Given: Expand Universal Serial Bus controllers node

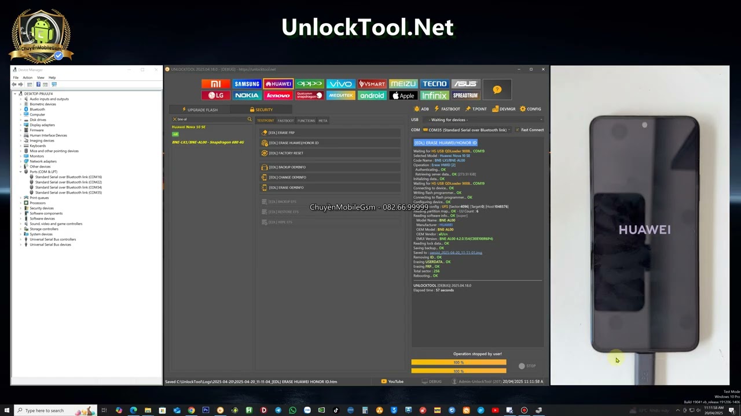Looking at the screenshot, I should 20,239.
